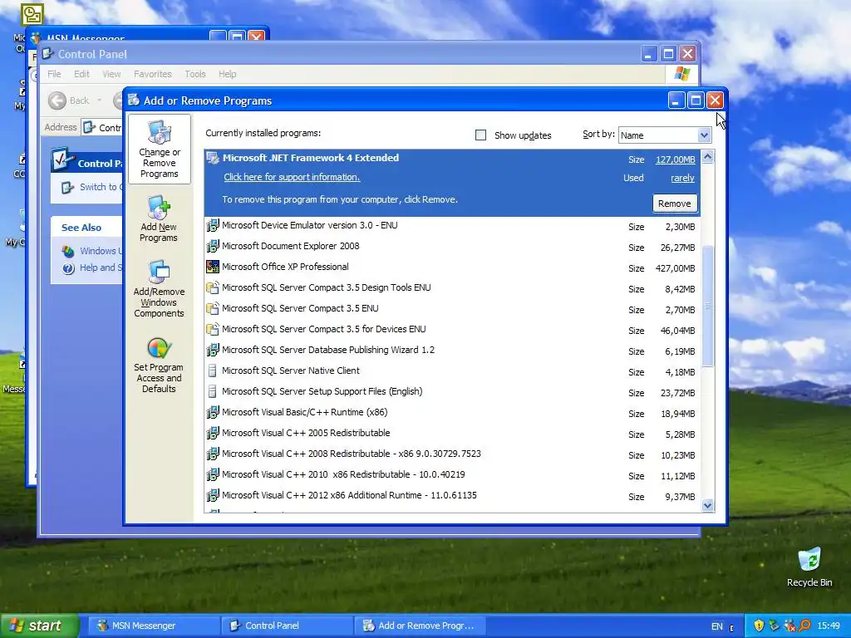Select Microsoft Document Explorer 2008 text
851x638 pixels.
(x=290, y=246)
